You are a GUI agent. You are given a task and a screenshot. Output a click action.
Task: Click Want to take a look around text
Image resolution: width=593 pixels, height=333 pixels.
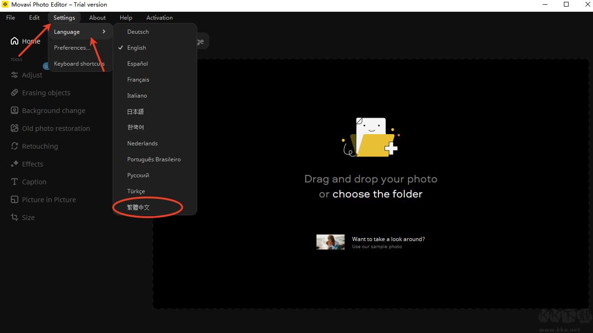pyautogui.click(x=388, y=239)
